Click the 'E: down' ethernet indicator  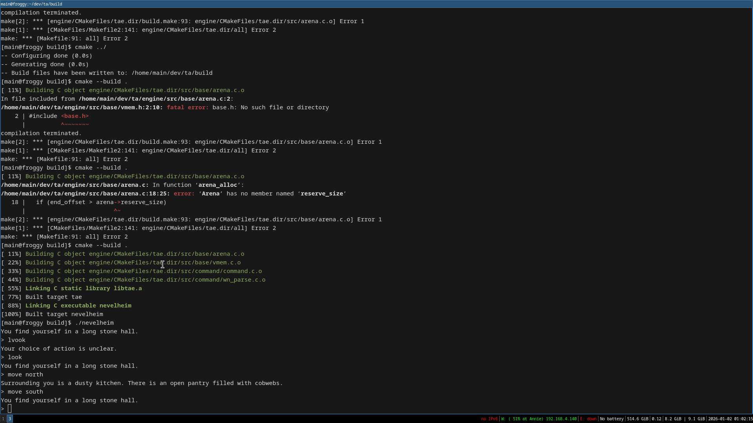coord(588,419)
